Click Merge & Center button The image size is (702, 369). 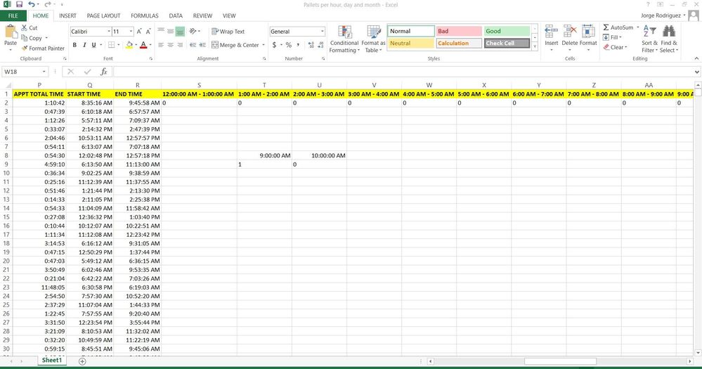235,45
